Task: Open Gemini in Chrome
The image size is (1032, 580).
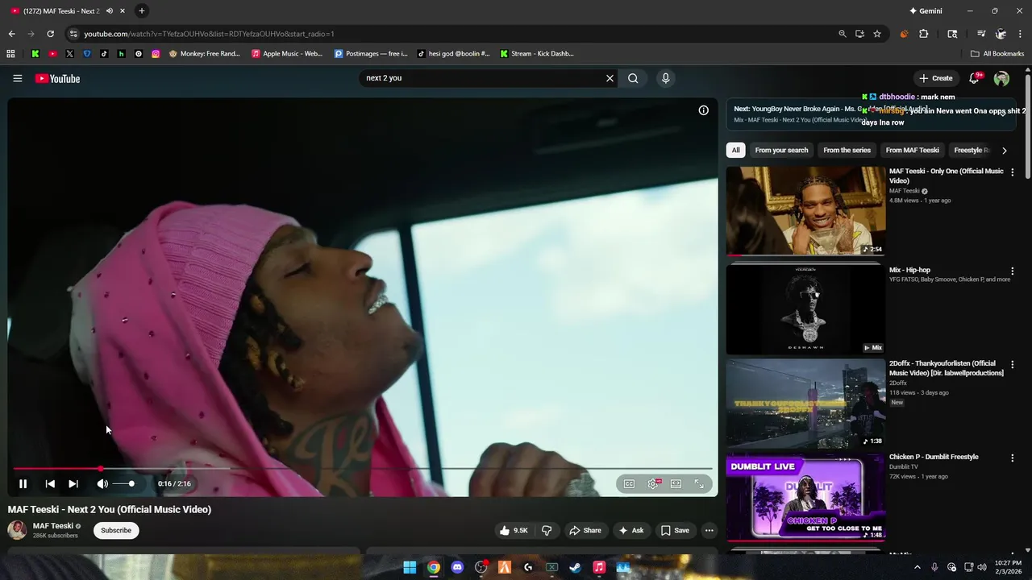Action: [x=926, y=10]
